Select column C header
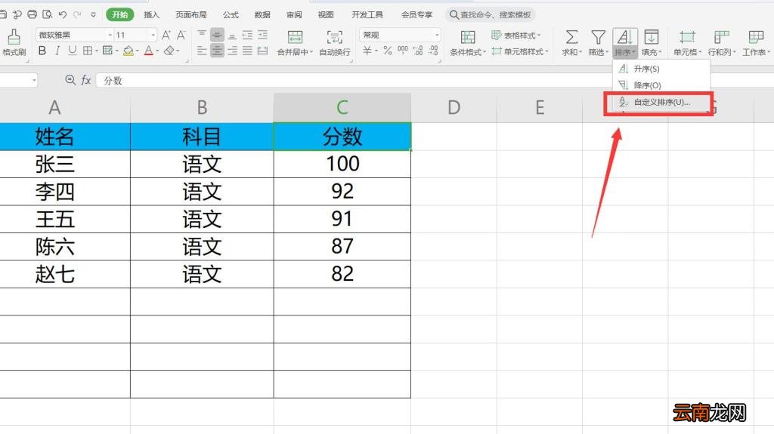This screenshot has width=774, height=434. coord(342,107)
